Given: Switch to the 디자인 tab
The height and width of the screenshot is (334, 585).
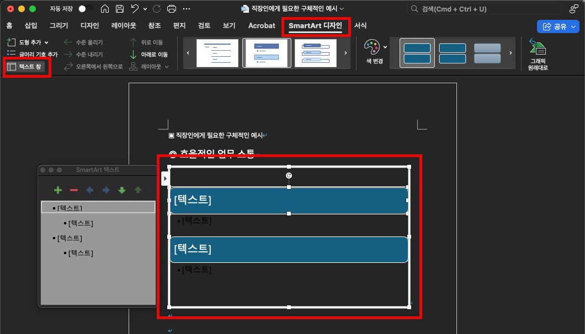Looking at the screenshot, I should point(90,25).
